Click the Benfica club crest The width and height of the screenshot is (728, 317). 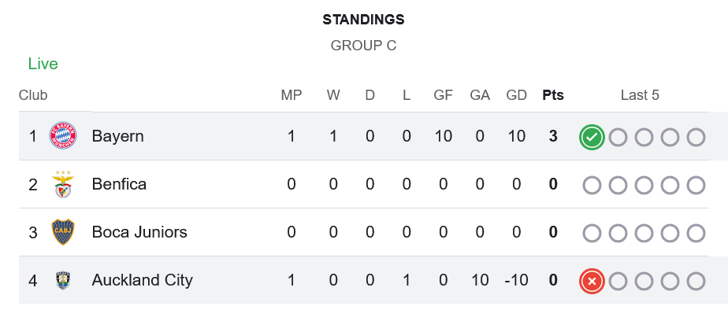[x=63, y=184]
